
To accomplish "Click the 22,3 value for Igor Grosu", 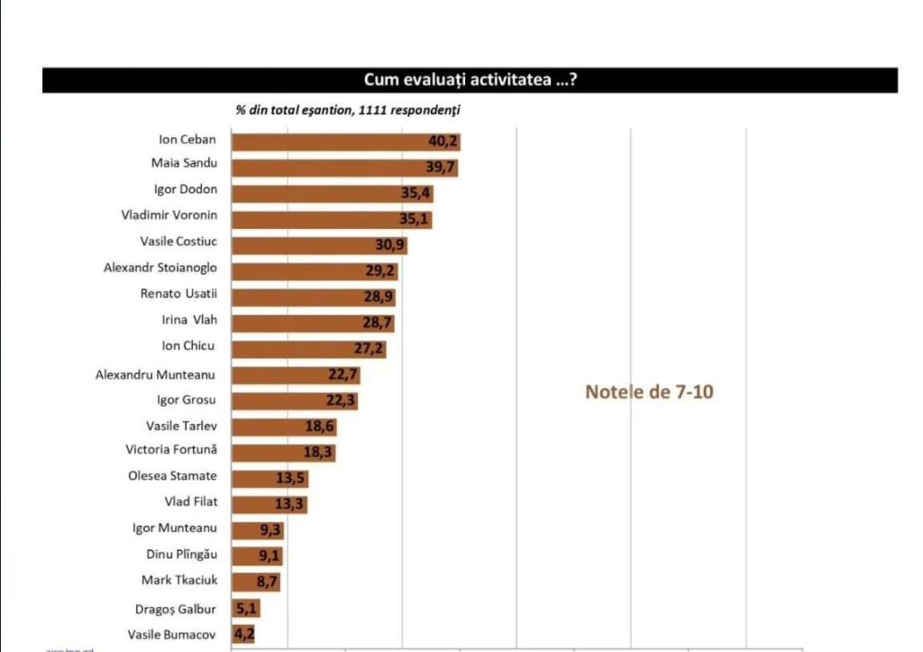I will point(341,400).
